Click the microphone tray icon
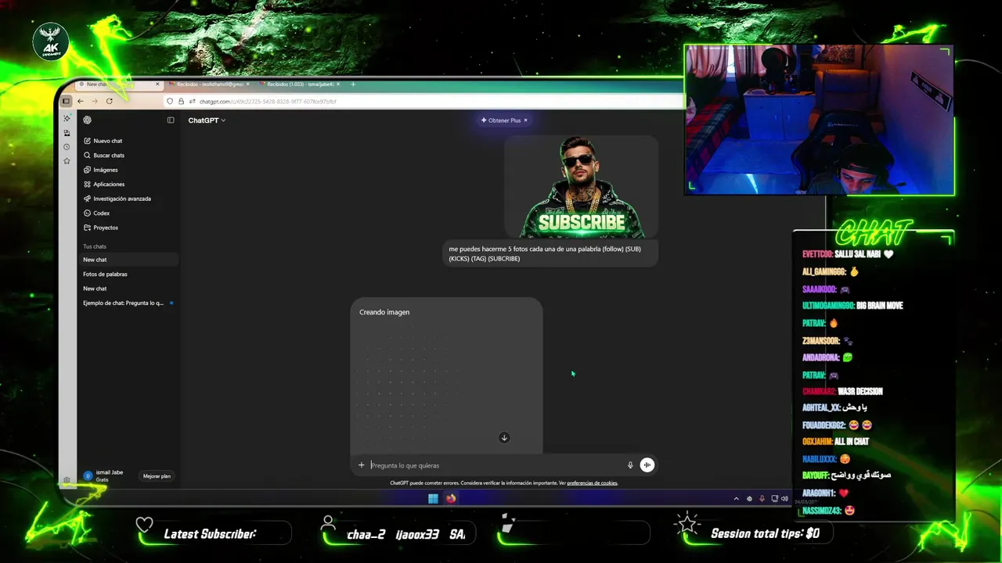 [762, 499]
